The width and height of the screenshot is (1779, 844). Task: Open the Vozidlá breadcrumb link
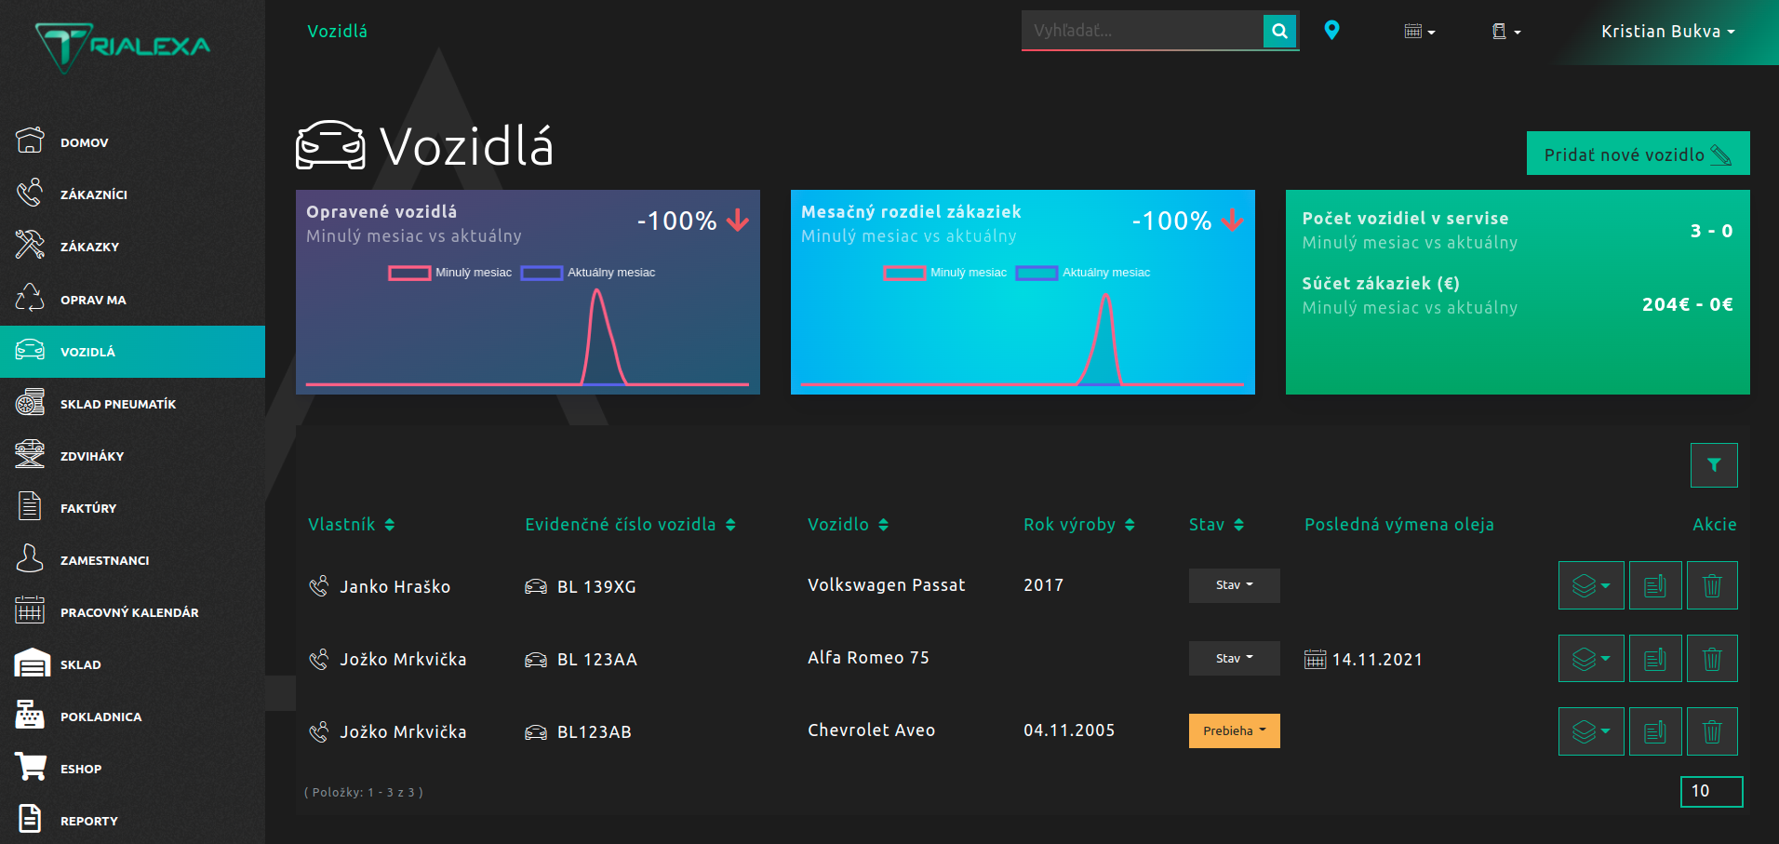(337, 32)
